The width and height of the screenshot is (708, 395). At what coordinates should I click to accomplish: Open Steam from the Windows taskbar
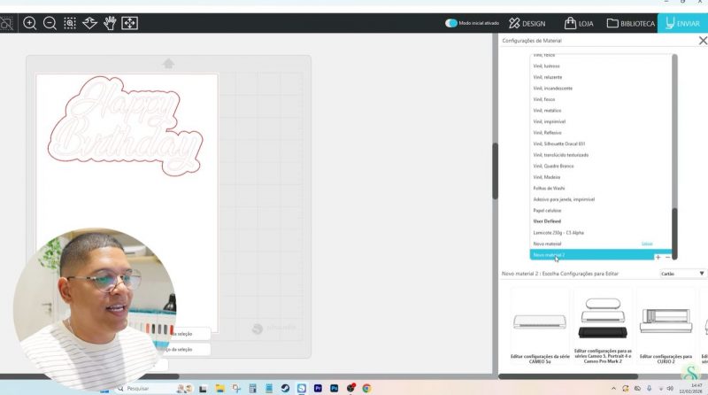click(286, 388)
